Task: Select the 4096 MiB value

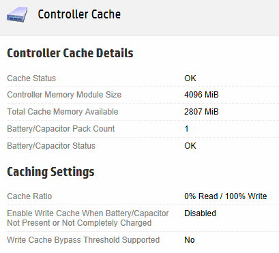Action: click(x=201, y=95)
